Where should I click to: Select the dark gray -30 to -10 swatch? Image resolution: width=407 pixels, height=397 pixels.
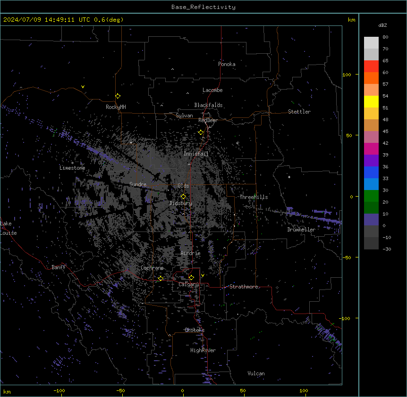tap(371, 243)
